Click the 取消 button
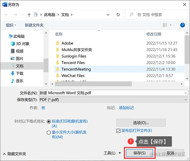This screenshot has width=190, height=161. pyautogui.click(x=170, y=153)
